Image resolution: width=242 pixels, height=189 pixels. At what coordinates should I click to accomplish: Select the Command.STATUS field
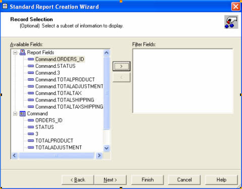point(56,66)
